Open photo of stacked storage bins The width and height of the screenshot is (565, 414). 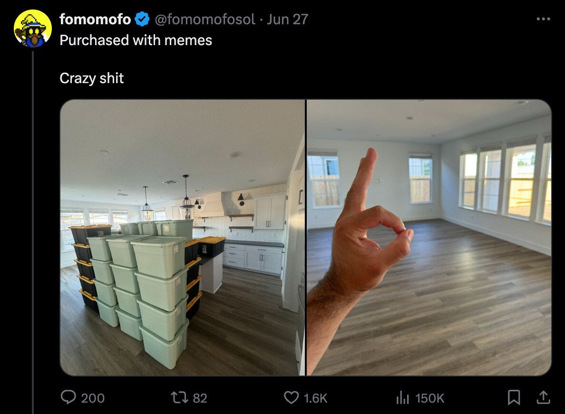[182, 237]
